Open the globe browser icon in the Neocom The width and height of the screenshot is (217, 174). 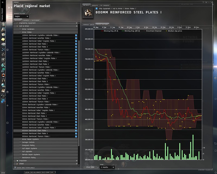click(3, 85)
